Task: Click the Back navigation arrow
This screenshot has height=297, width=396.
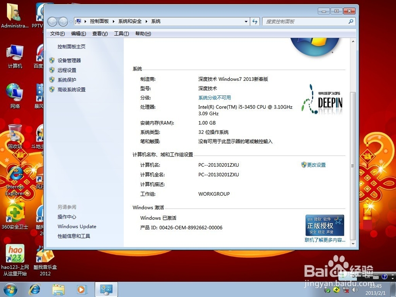Action: 52,22
